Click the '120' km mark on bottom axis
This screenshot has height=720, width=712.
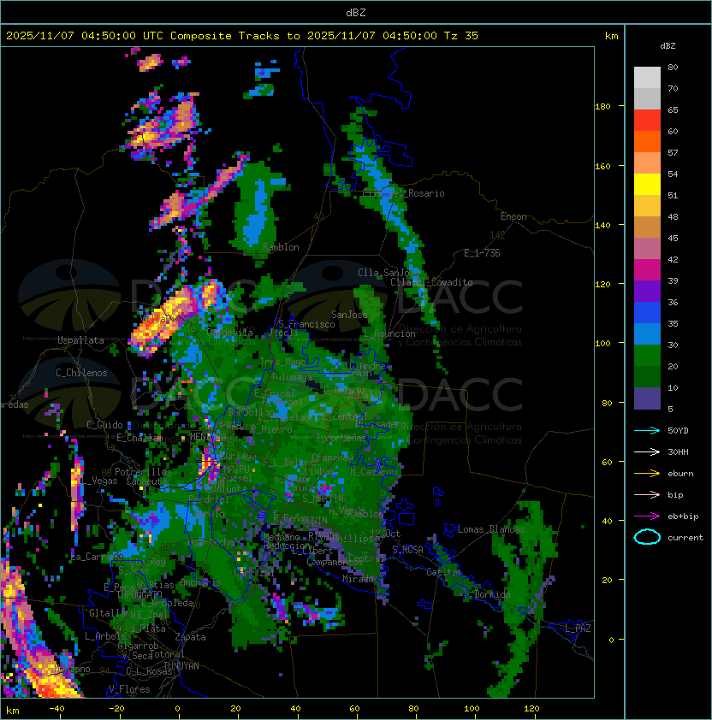pyautogui.click(x=531, y=709)
